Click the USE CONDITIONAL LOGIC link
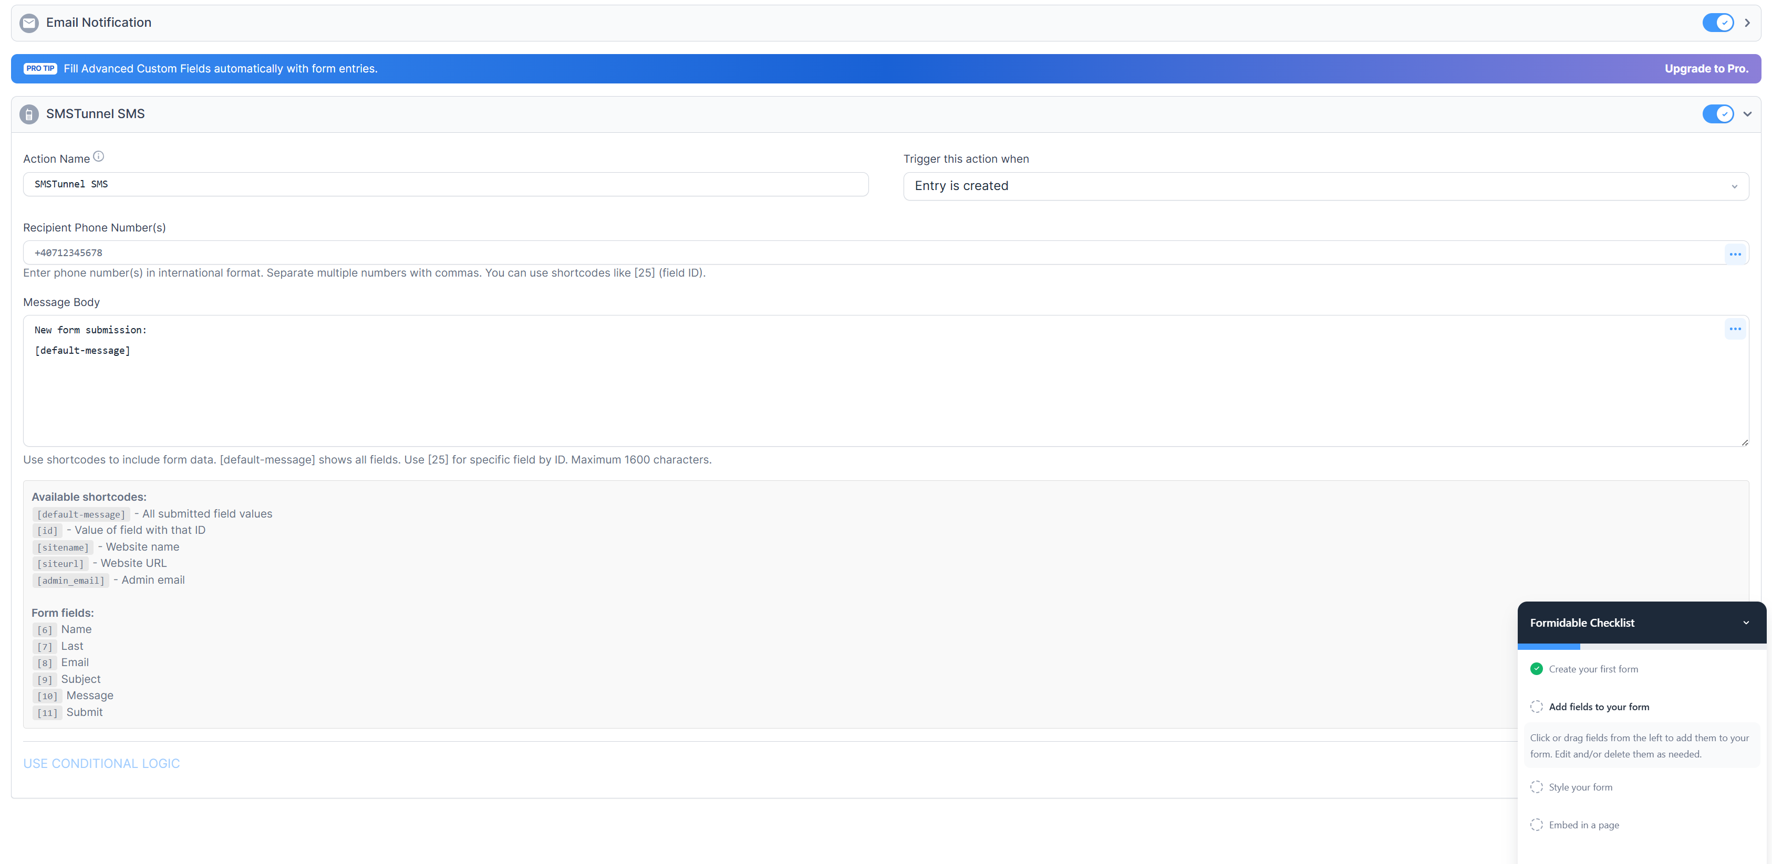Screen dimensions: 1772x864 click(101, 763)
